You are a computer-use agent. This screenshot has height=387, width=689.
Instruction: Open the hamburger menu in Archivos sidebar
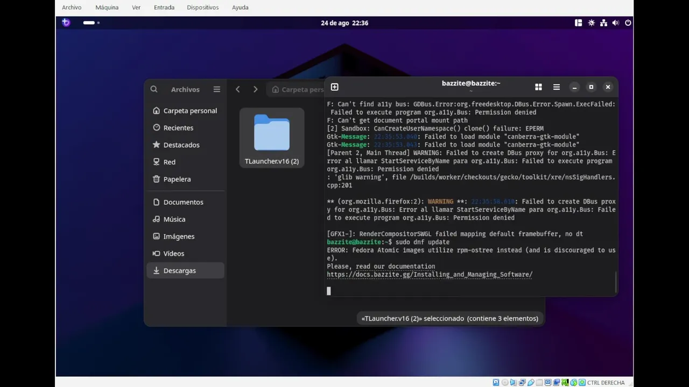[x=216, y=89]
